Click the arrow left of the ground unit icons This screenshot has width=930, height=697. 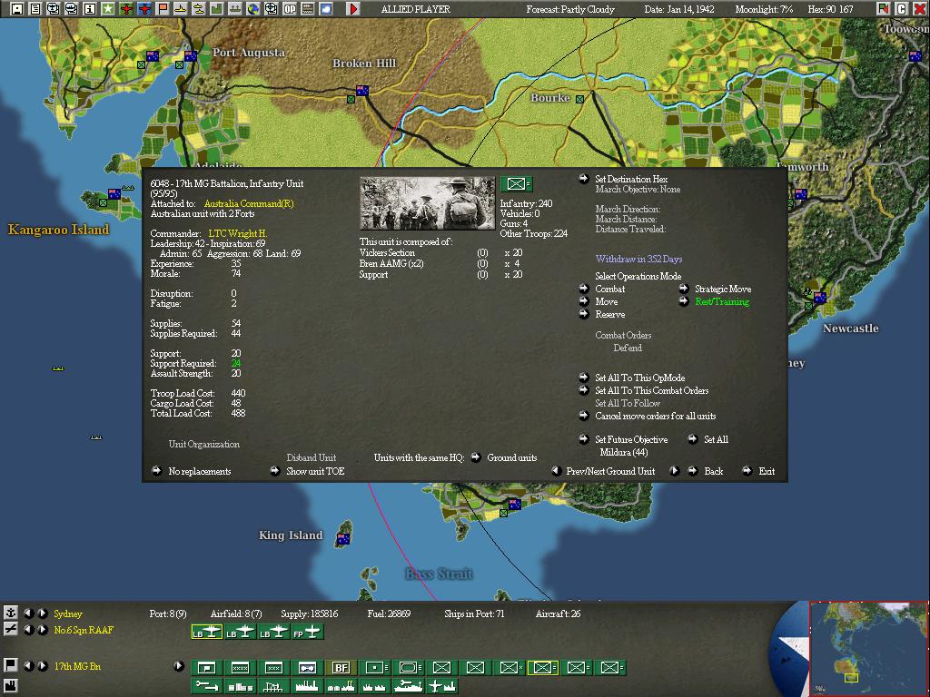point(179,665)
